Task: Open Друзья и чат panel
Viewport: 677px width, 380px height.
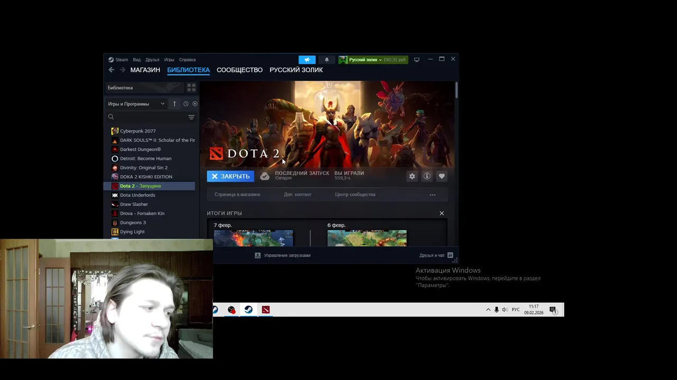Action: (436, 255)
